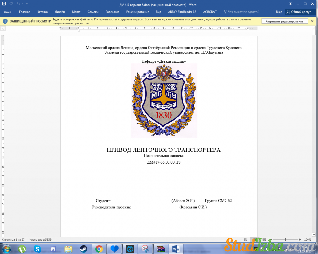Viewport: 318px width, 254px height.
Task: Open Steam from the taskbar
Action: click(x=84, y=249)
